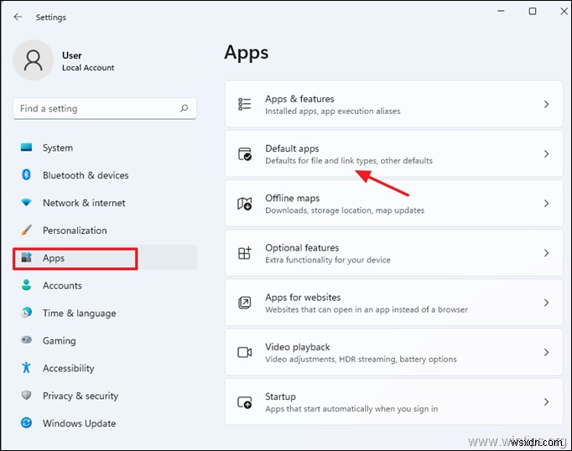This screenshot has height=451, width=572.
Task: Click the Startup icon
Action: click(244, 402)
